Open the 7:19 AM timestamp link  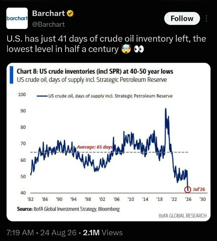[20, 232]
